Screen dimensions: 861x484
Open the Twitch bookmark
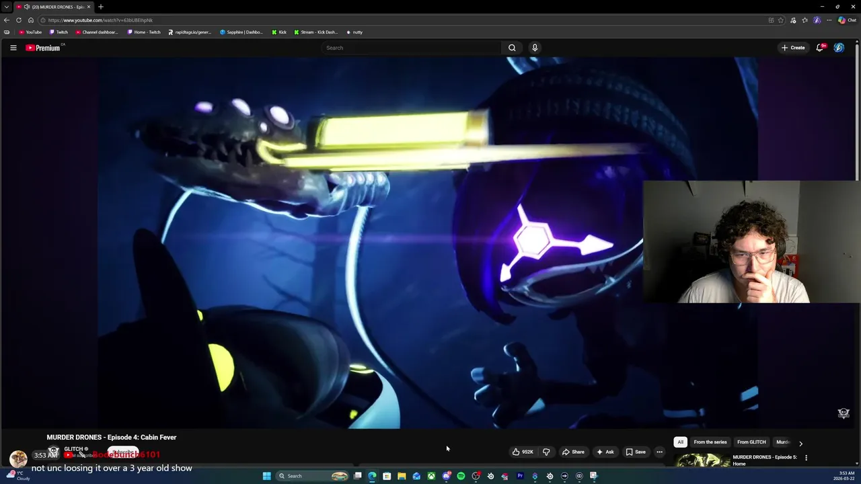[x=59, y=32]
